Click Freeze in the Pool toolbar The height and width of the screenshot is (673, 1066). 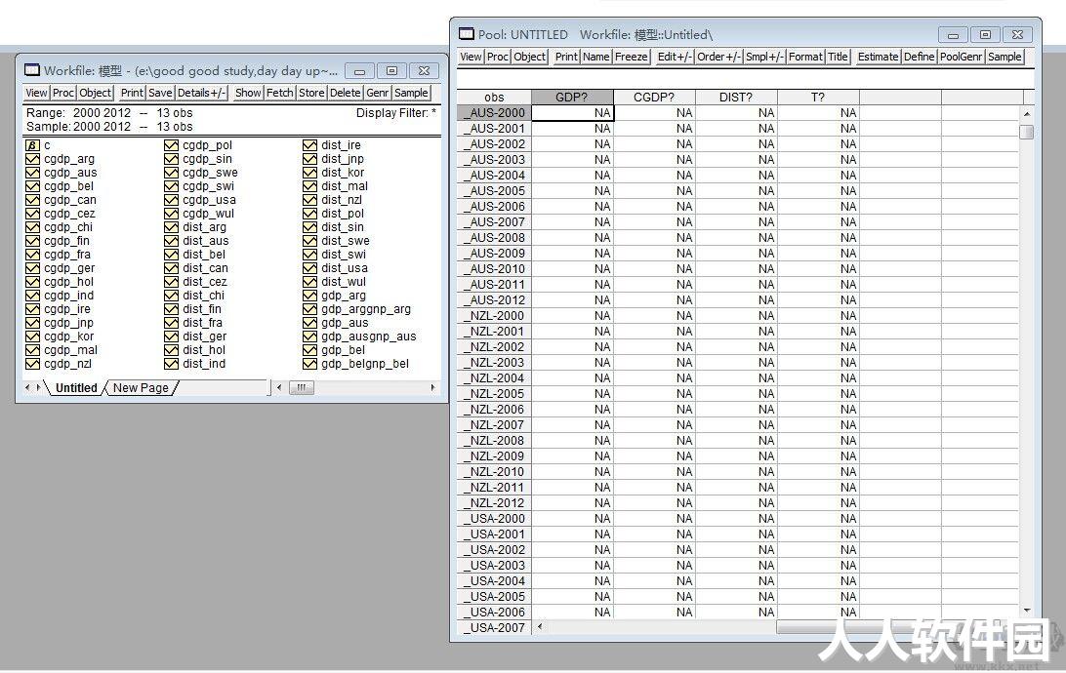[x=632, y=57]
